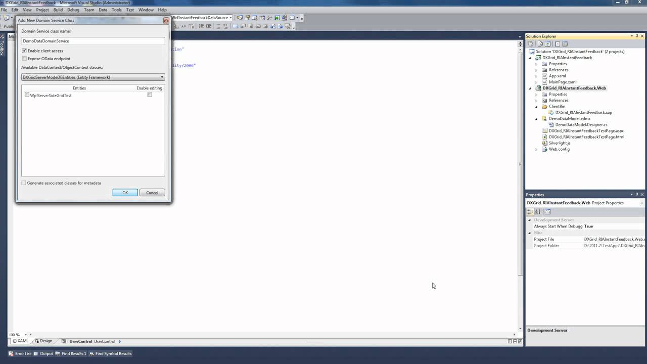
Task: Open the Team menu
Action: (x=89, y=10)
